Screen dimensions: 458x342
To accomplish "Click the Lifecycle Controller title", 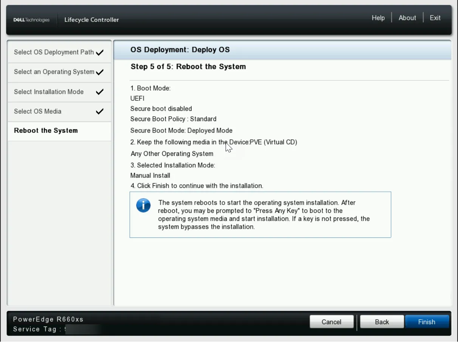I will 91,20.
